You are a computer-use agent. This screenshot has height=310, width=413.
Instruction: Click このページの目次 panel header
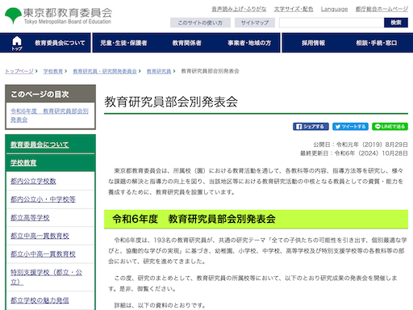click(50, 94)
